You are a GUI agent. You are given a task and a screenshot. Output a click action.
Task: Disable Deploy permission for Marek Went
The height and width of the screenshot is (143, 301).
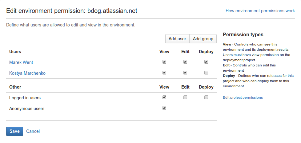[x=206, y=62]
